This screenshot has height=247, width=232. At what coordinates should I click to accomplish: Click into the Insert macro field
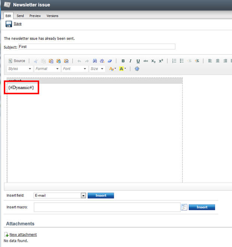point(107,207)
